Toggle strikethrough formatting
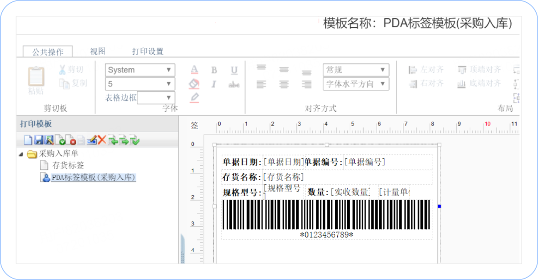The image size is (538, 280). point(234,84)
